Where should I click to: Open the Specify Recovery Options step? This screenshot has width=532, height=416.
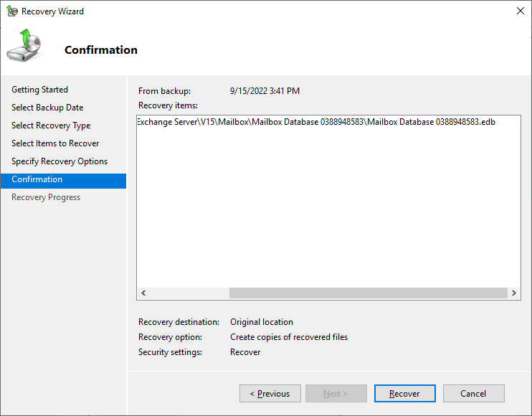[60, 161]
